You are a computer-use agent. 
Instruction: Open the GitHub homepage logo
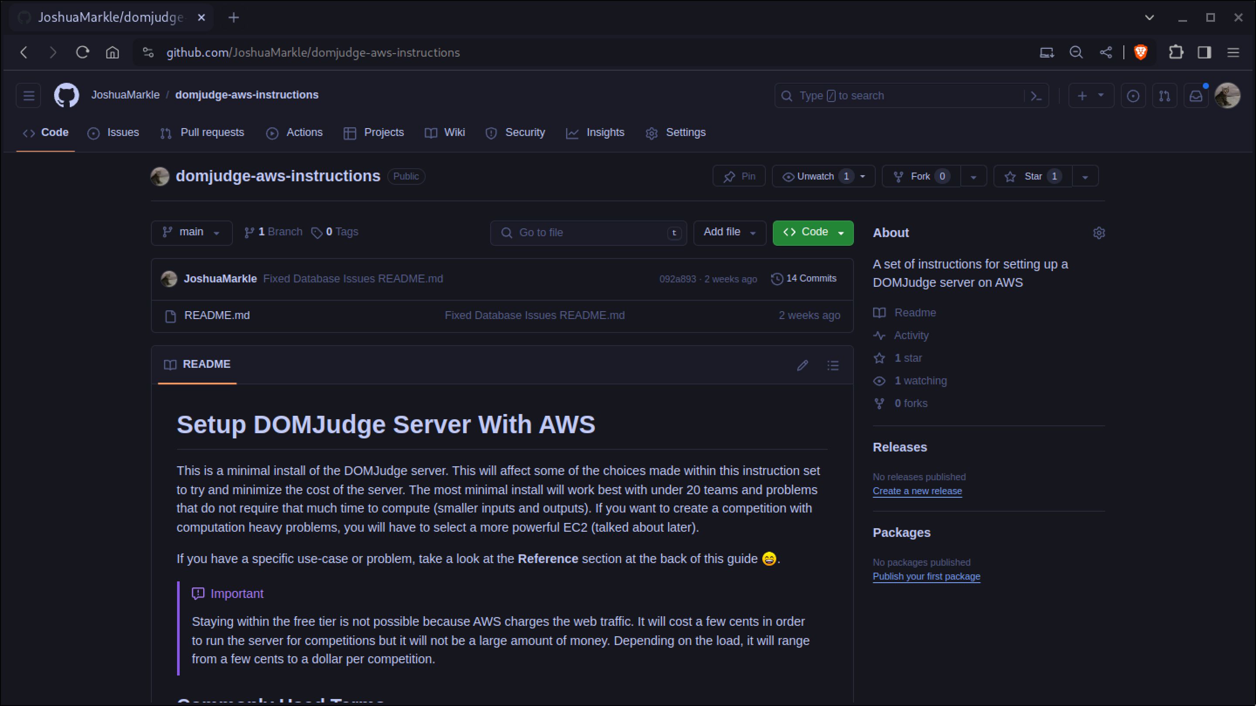pyautogui.click(x=66, y=95)
